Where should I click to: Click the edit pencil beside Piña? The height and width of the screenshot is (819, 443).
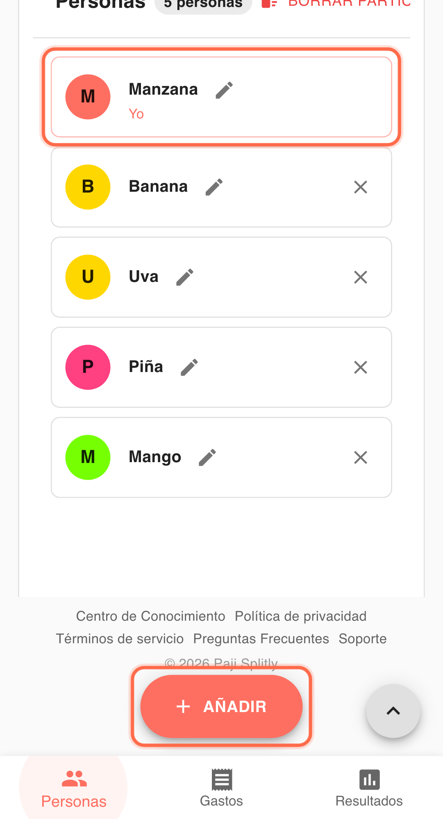pyautogui.click(x=189, y=368)
